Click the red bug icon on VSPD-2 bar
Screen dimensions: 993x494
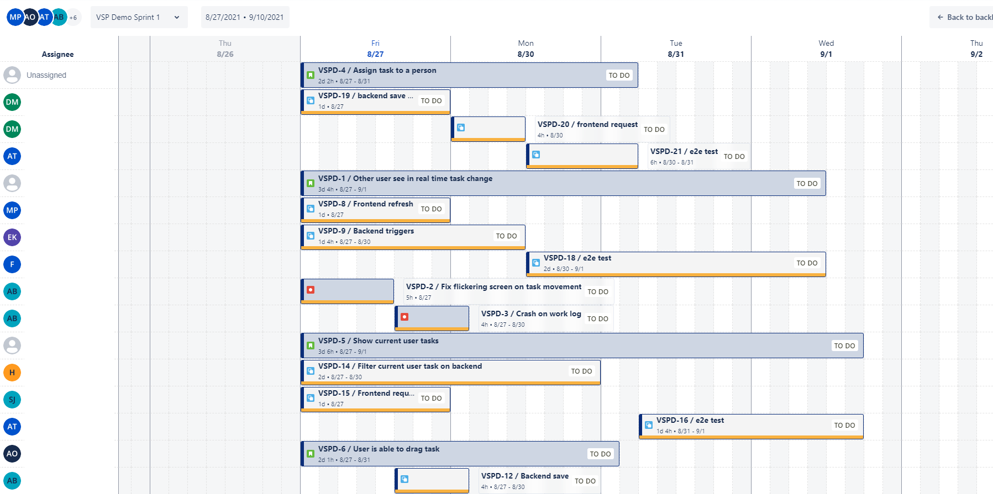click(311, 290)
